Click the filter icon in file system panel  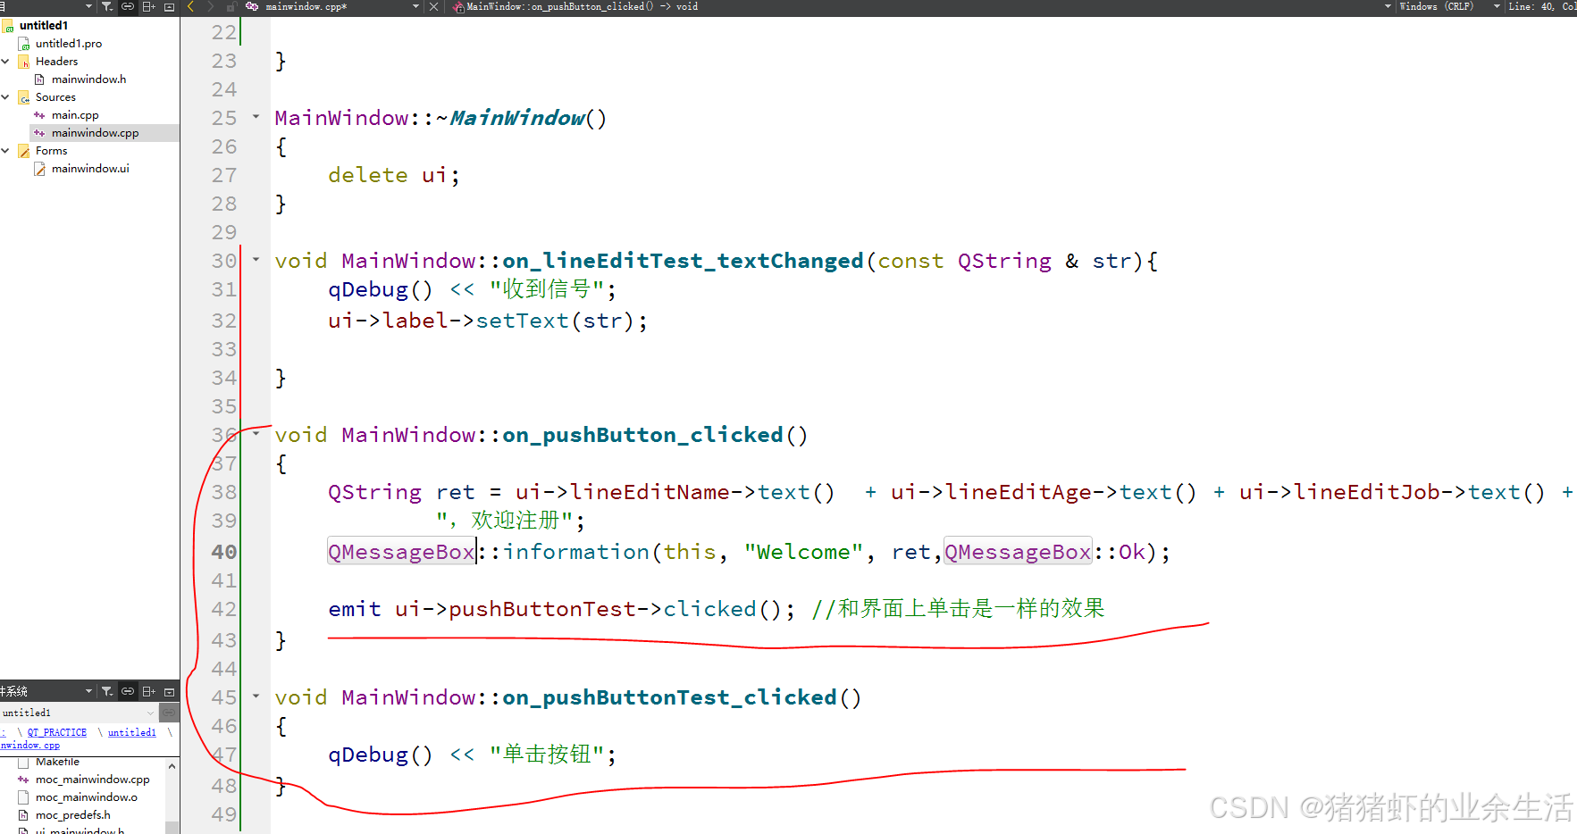(107, 691)
